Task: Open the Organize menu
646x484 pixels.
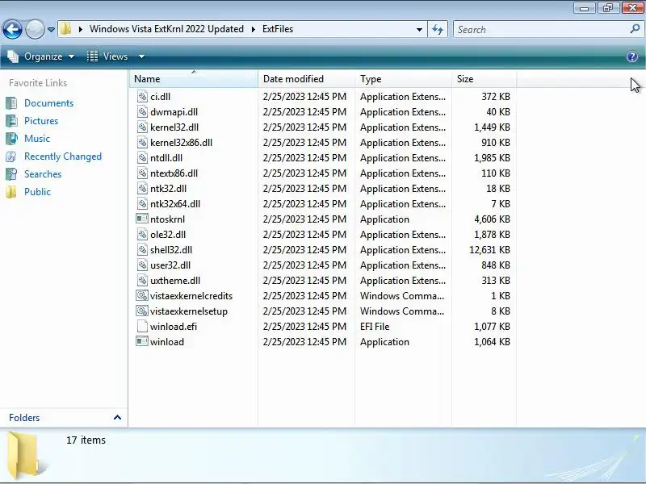Action: coord(41,56)
